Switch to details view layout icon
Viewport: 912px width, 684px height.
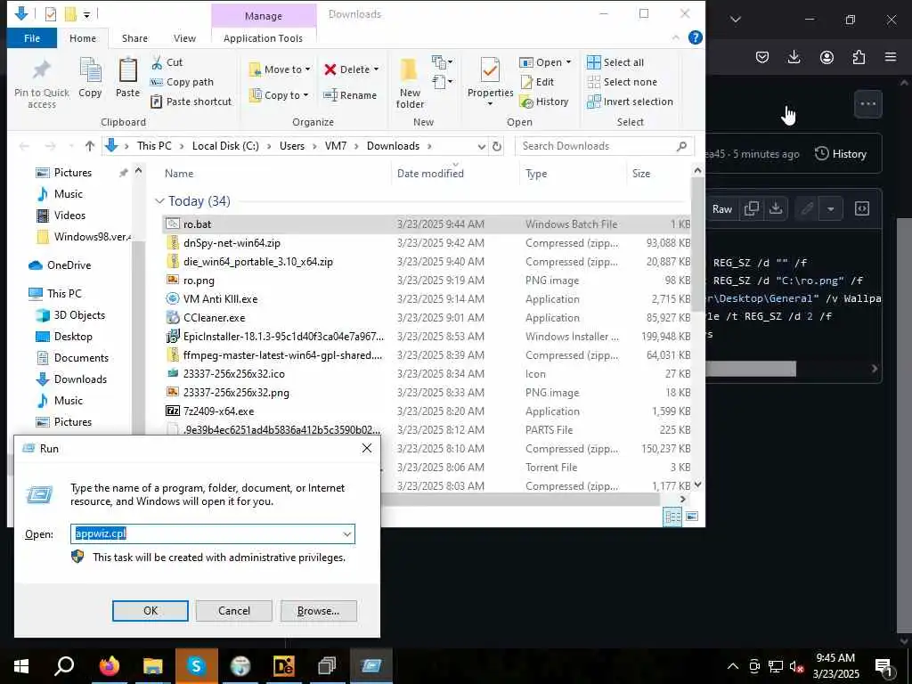click(672, 517)
